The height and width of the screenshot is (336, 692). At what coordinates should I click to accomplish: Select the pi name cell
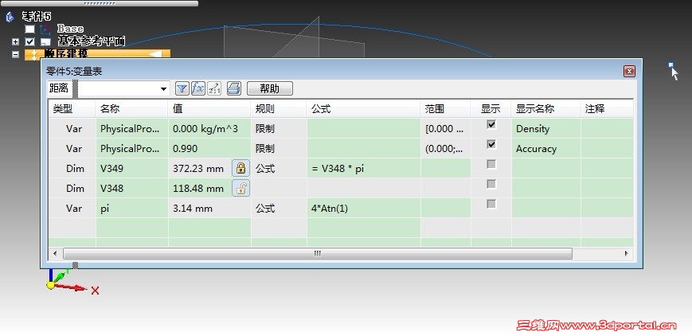[x=131, y=208]
